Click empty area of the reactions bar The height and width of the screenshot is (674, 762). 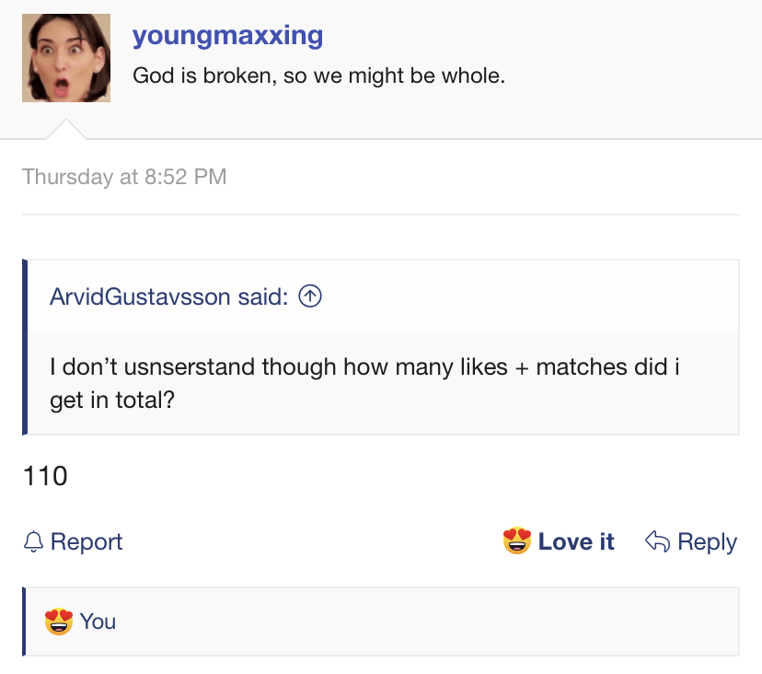428,622
